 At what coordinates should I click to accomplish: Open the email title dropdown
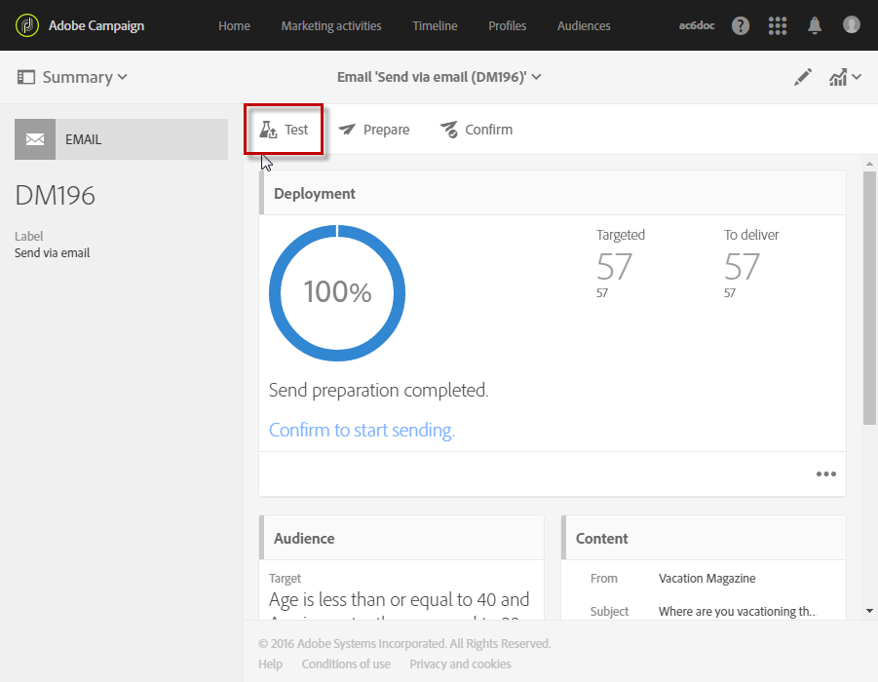pyautogui.click(x=439, y=77)
